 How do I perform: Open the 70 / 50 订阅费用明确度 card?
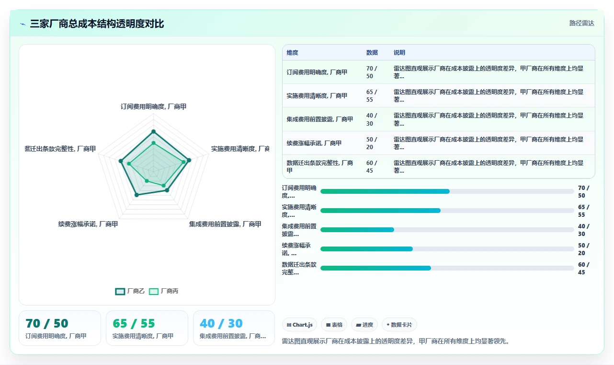pyautogui.click(x=60, y=328)
